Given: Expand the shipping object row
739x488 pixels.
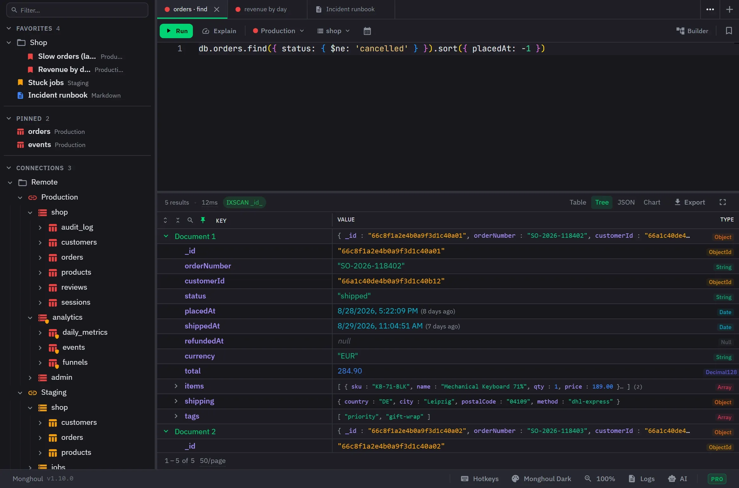Looking at the screenshot, I should 176,401.
